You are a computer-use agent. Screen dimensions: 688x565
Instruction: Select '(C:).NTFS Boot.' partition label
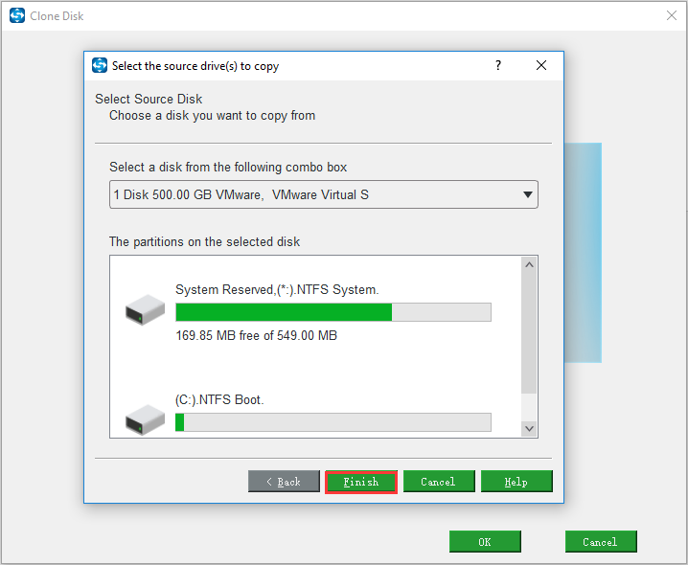coord(219,400)
